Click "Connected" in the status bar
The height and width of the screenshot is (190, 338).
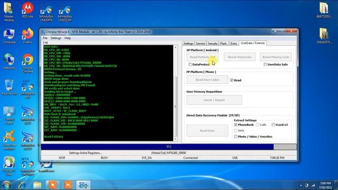(190, 158)
